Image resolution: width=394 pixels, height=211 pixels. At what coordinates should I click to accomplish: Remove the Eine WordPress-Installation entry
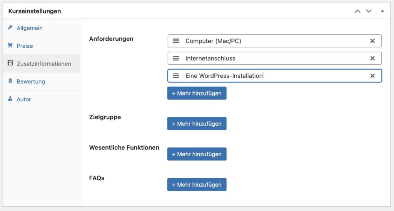pos(372,76)
